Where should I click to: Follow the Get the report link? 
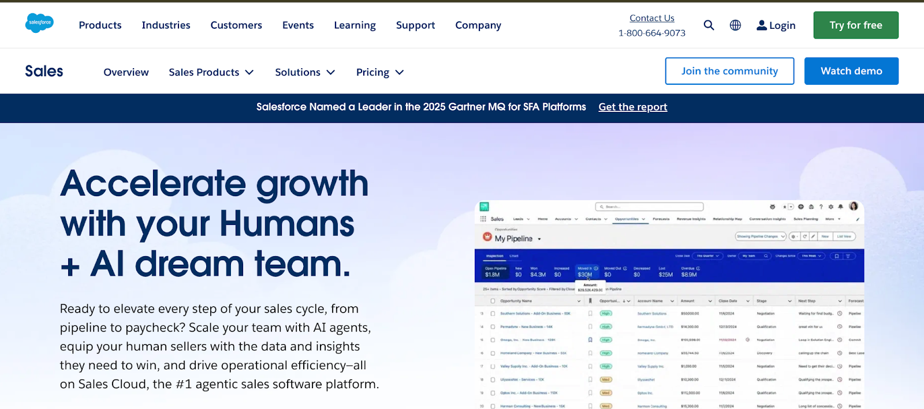click(633, 107)
